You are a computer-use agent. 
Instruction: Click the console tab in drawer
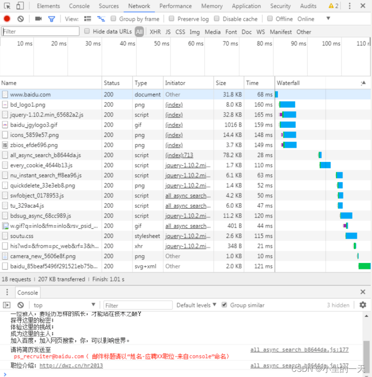(28, 293)
